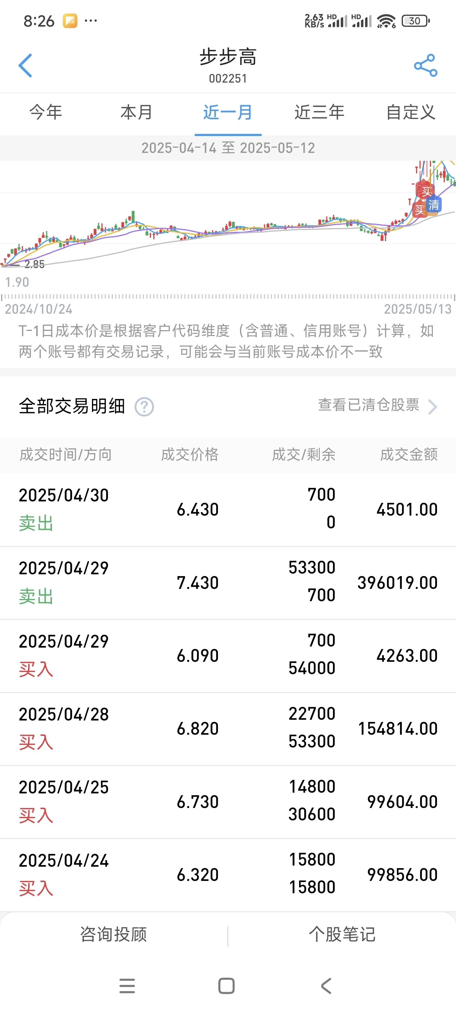Tap the question mark help icon beside 全部交易明细

(144, 407)
